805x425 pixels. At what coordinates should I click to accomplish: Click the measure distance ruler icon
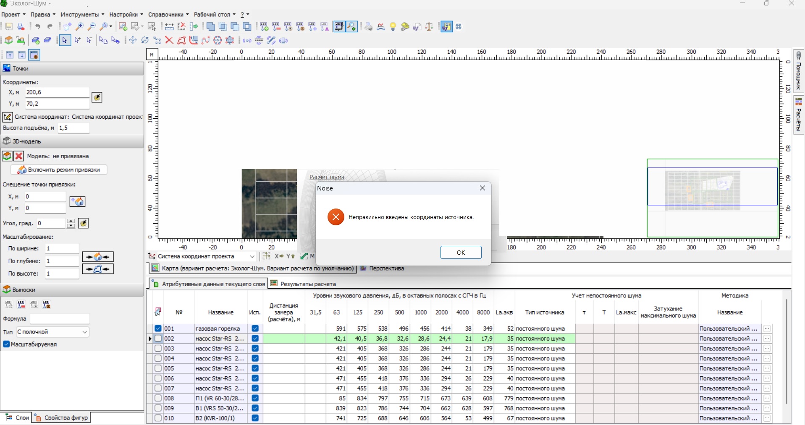(169, 27)
